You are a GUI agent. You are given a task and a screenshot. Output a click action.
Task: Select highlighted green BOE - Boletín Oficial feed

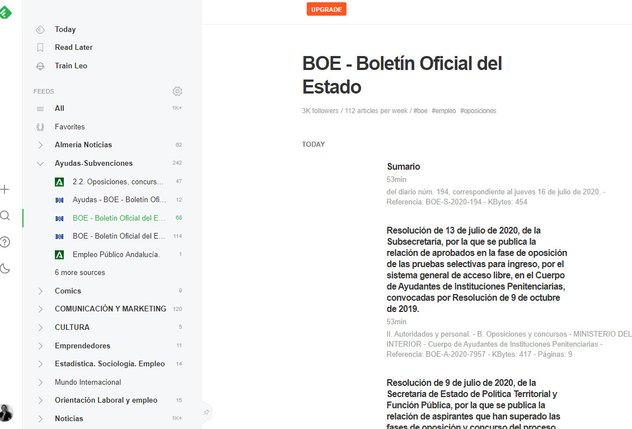click(x=119, y=218)
